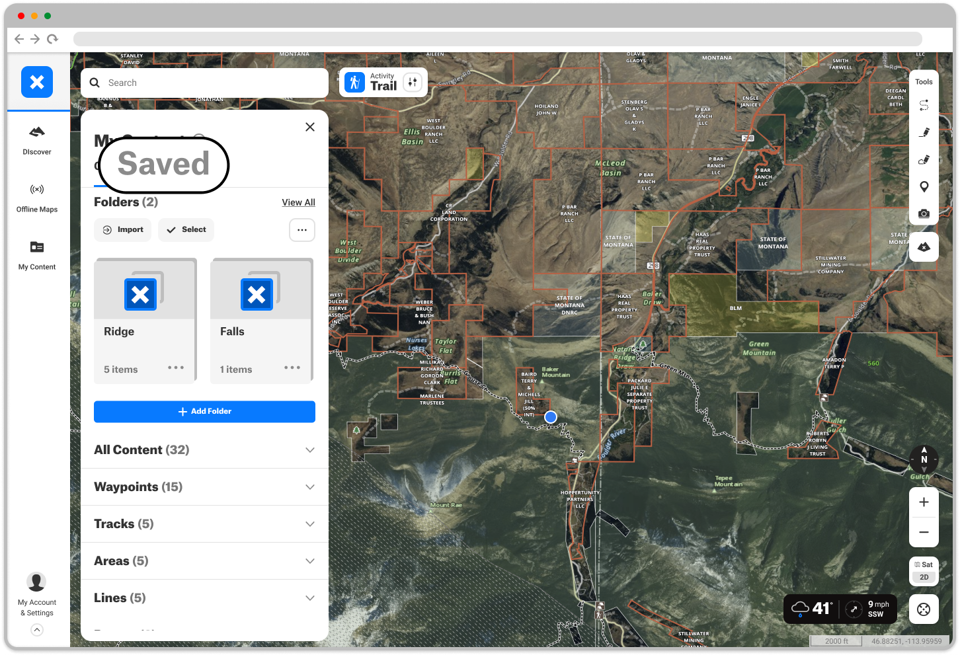Open the Discover section
The width and height of the screenshot is (960, 655).
click(x=37, y=140)
